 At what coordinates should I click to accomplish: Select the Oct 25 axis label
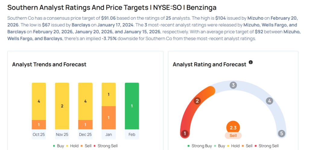coord(39,135)
